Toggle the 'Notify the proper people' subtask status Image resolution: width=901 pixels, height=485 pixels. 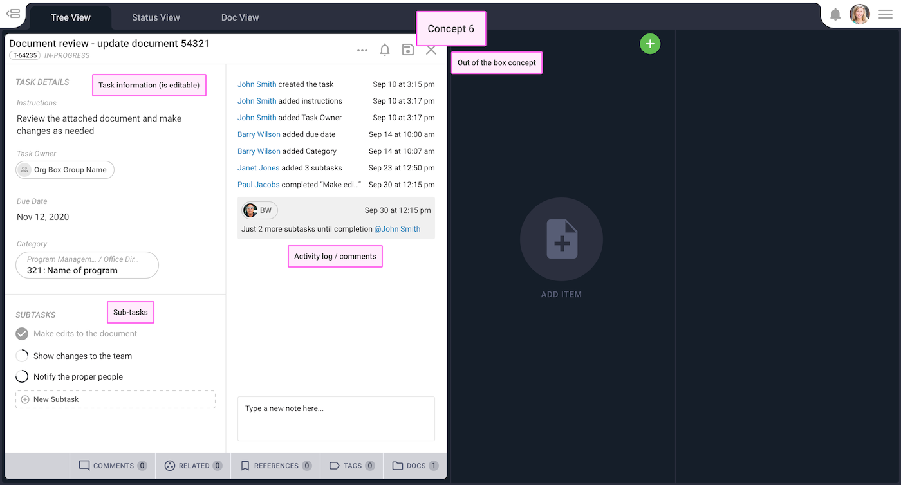tap(22, 377)
